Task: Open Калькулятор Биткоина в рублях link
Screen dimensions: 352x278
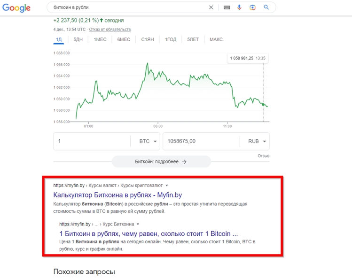Action: (x=117, y=195)
